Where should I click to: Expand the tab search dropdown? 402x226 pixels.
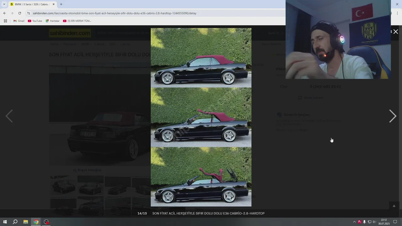click(4, 4)
